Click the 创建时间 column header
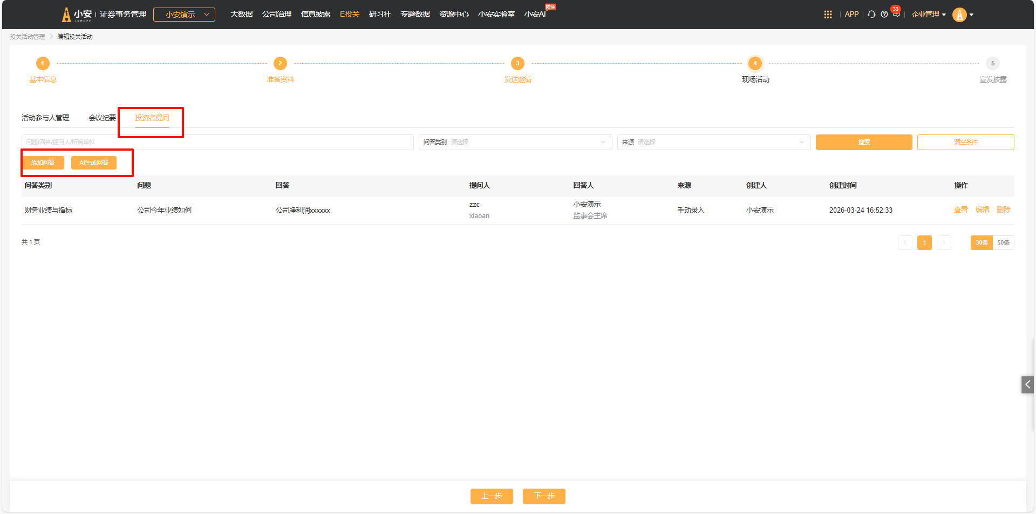The height and width of the screenshot is (514, 1036). 843,185
